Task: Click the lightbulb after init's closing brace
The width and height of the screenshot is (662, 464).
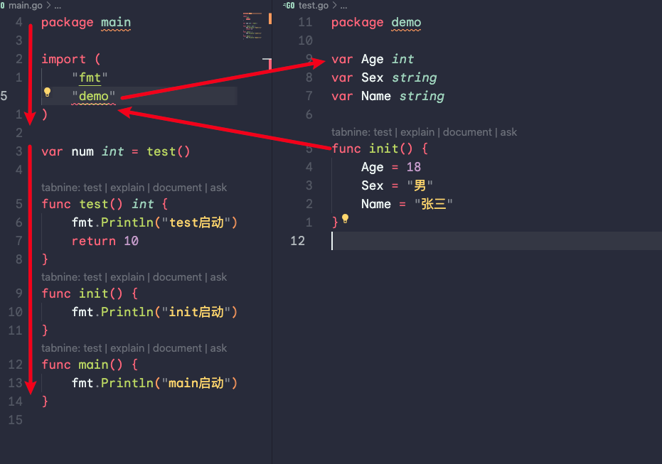Action: point(346,219)
